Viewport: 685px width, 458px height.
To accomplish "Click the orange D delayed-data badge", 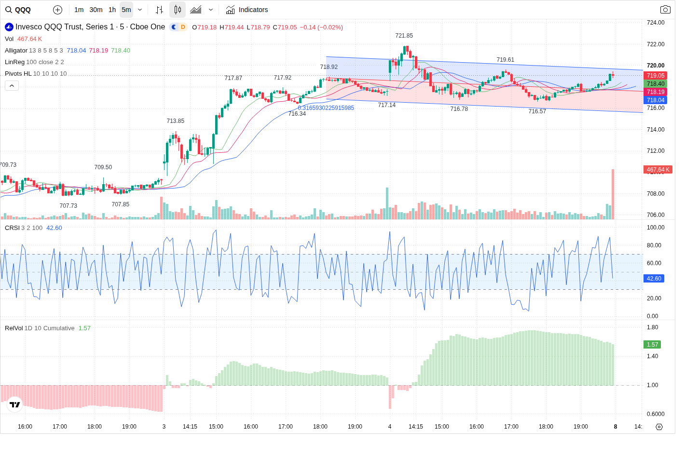I will 183,27.
